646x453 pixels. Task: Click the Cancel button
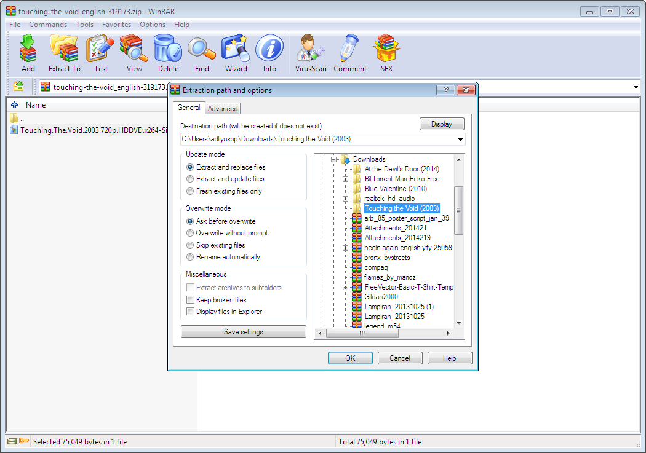(x=400, y=358)
